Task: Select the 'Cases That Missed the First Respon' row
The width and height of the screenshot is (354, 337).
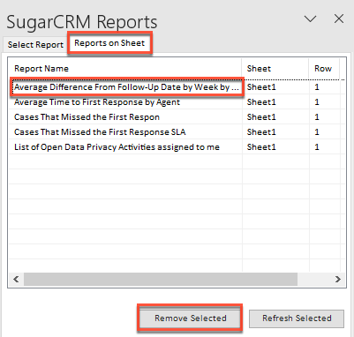Action: tap(87, 117)
